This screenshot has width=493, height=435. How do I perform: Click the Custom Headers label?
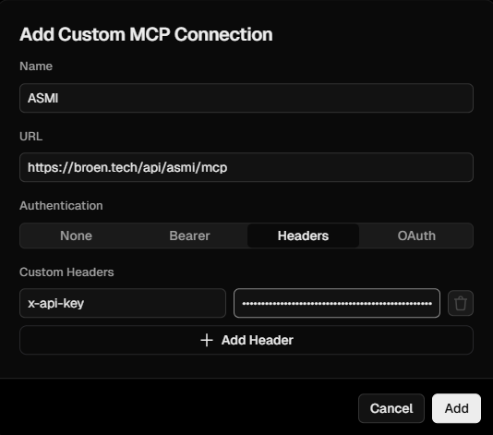66,272
